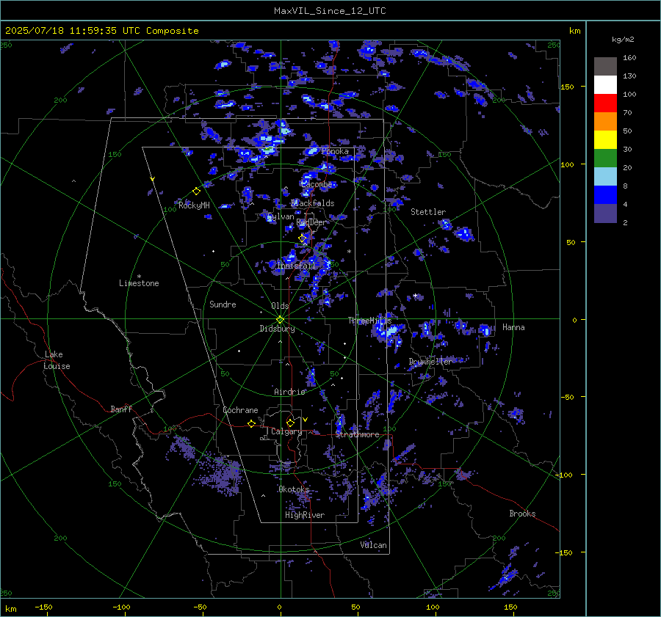This screenshot has width=661, height=617.
Task: Click the "Stettler" map label
Action: pyautogui.click(x=428, y=212)
